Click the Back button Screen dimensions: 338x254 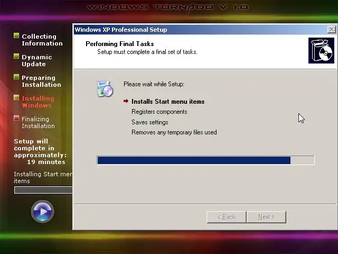pyautogui.click(x=227, y=217)
